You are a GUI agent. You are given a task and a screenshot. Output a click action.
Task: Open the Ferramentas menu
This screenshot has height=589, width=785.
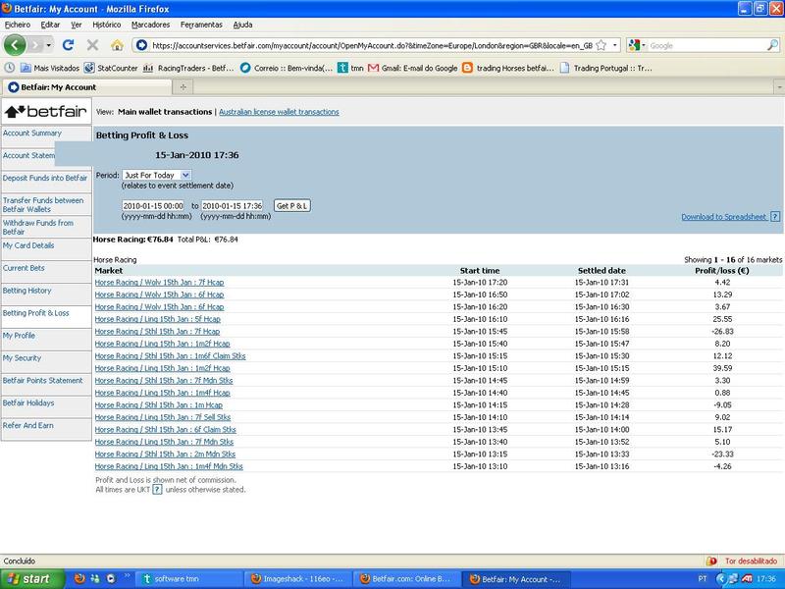(201, 25)
